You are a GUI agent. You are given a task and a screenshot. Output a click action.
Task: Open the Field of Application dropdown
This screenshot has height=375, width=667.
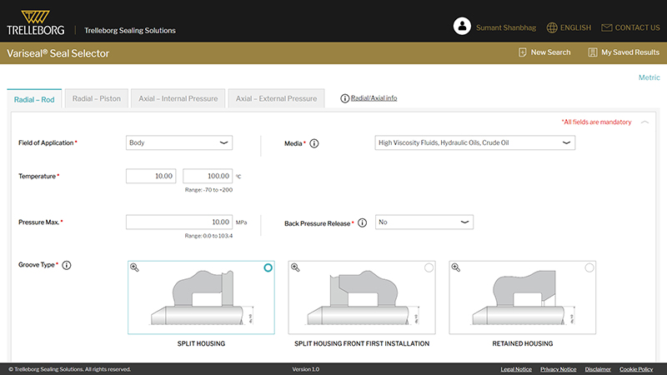click(178, 142)
